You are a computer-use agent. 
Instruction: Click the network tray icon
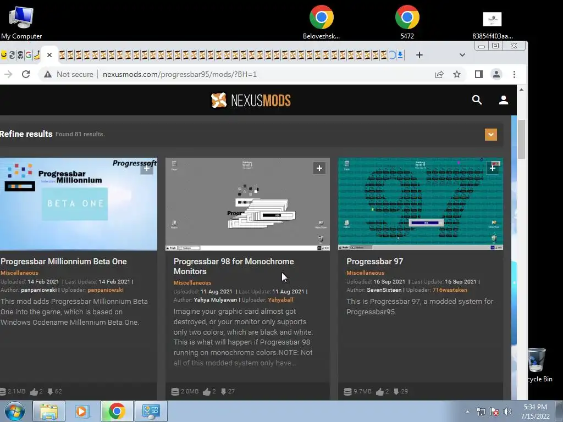click(x=481, y=412)
